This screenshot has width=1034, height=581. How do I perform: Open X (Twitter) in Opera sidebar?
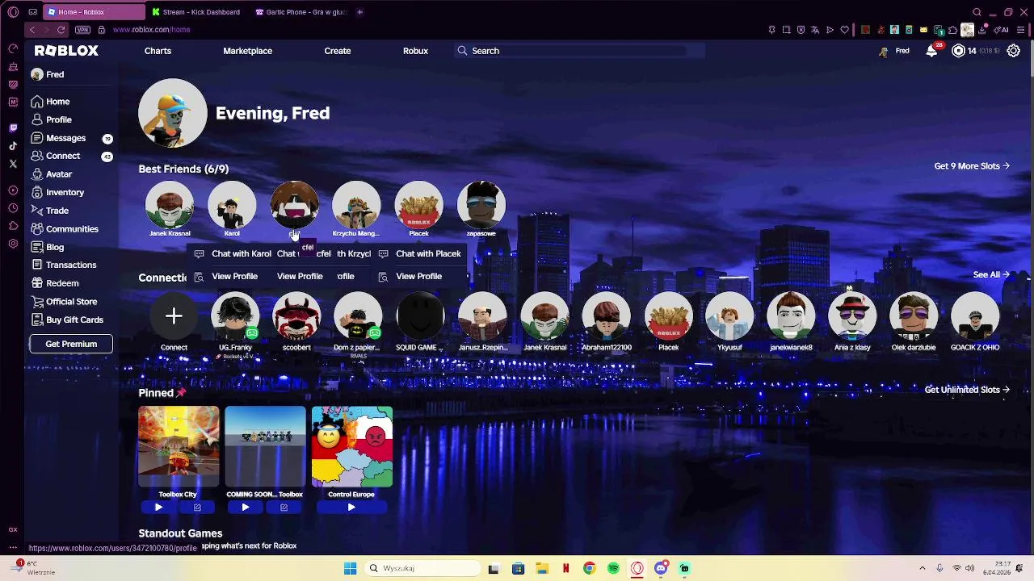click(13, 164)
